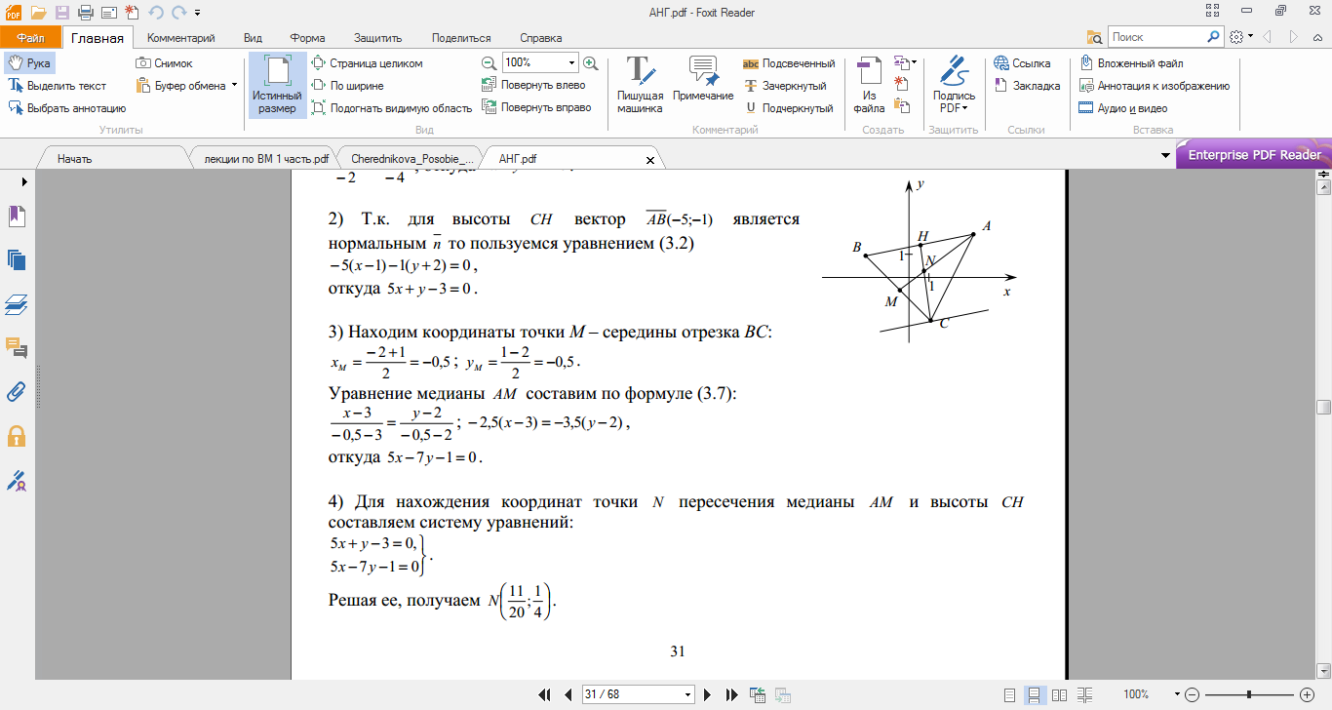This screenshot has width=1332, height=710.
Task: Open the document tab list dropdown arrow
Action: [x=1165, y=156]
